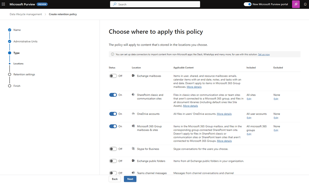Click the Applicable Content column header
The height and width of the screenshot is (183, 309).
183,68
